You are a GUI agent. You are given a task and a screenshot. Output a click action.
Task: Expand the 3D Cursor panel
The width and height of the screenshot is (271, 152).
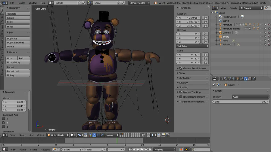[185, 78]
